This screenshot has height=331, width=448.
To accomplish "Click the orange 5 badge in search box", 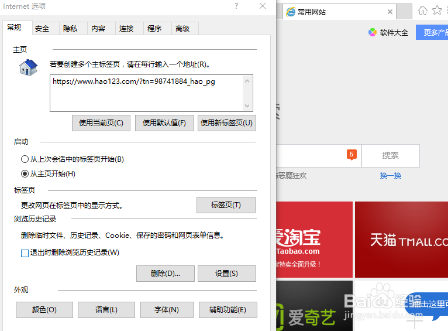I will 351,155.
